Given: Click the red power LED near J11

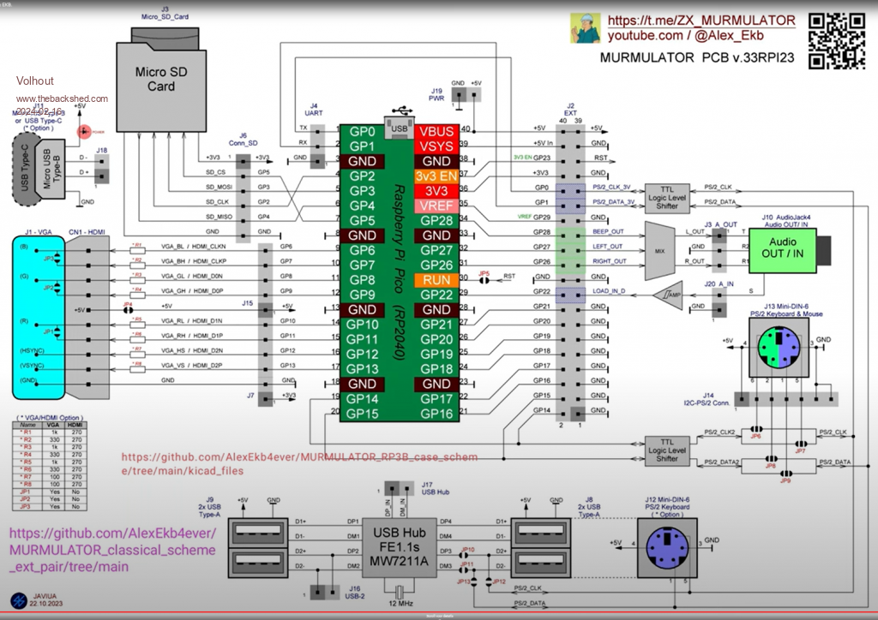Looking at the screenshot, I should tap(84, 132).
